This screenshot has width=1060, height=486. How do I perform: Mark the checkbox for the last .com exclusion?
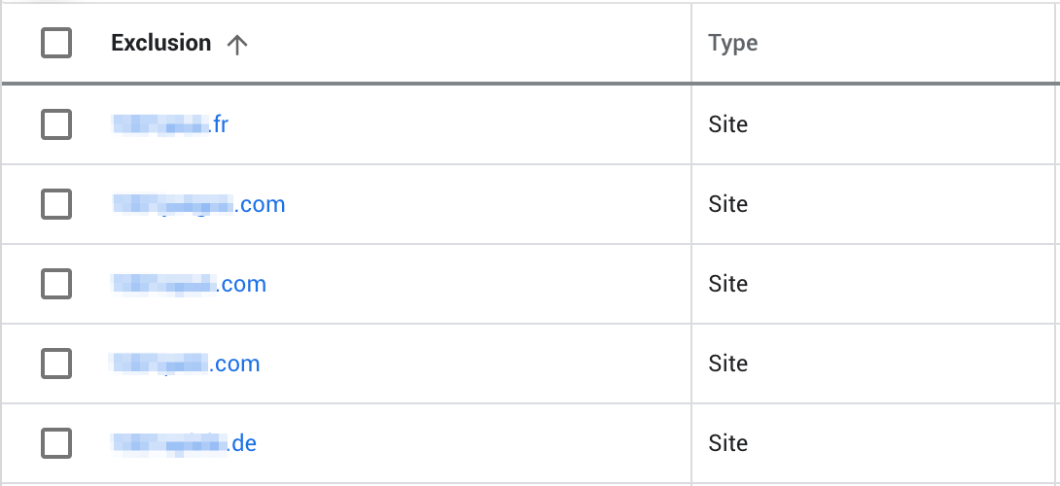pos(56,364)
